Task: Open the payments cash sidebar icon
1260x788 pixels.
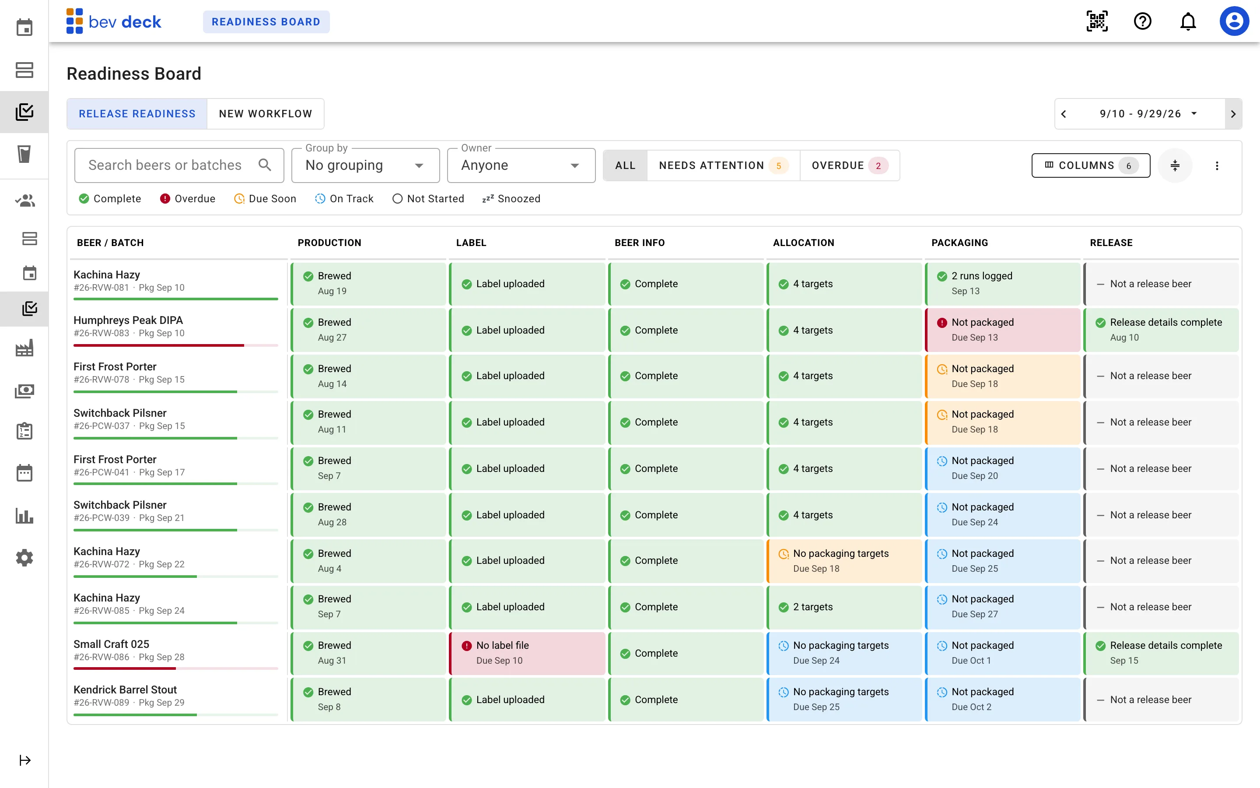Action: [x=24, y=390]
